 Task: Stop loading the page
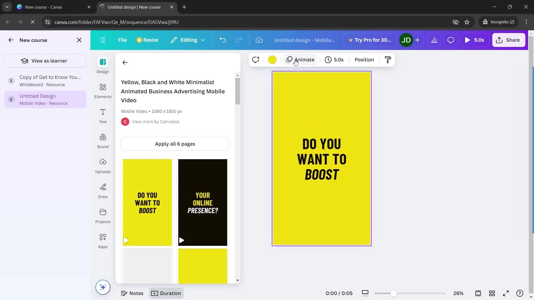coord(33,22)
